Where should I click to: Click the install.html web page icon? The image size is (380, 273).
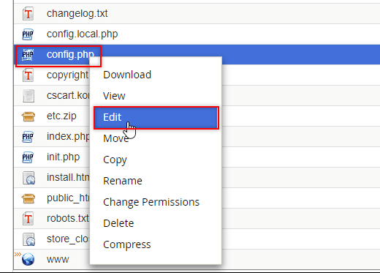(28, 178)
